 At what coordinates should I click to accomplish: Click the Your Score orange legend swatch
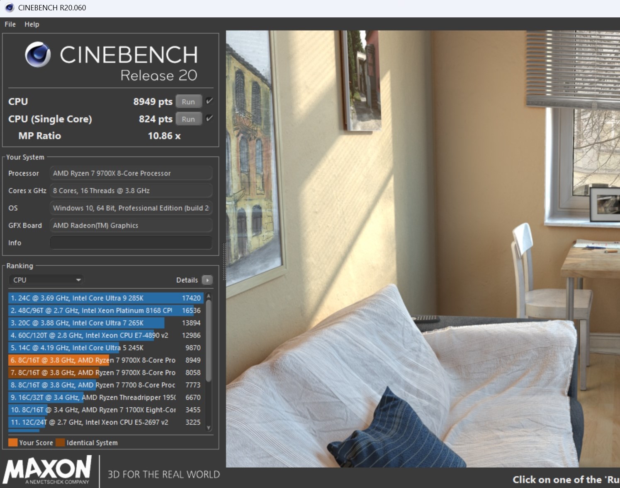pos(13,442)
